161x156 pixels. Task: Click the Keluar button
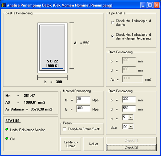[x=93, y=144]
